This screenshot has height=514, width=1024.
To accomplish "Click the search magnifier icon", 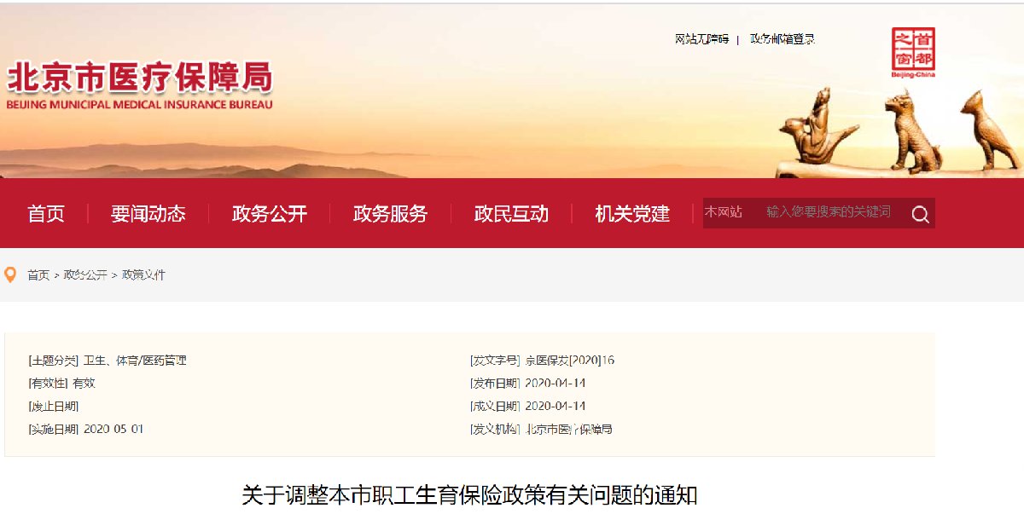I will [920, 214].
